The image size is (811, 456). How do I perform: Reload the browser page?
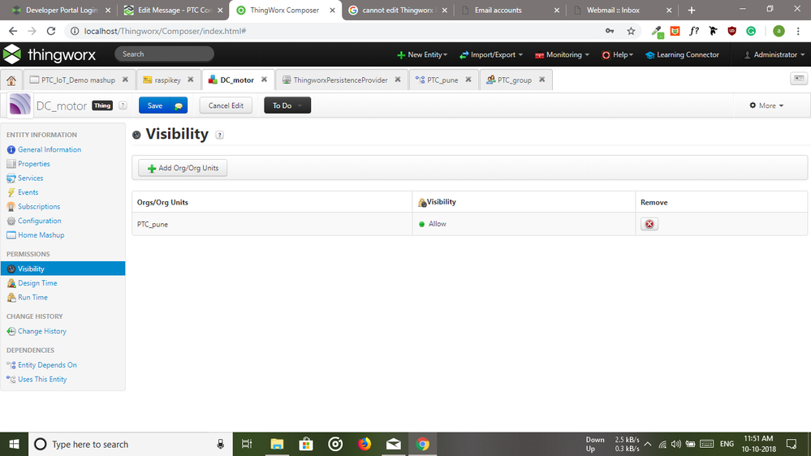tap(50, 31)
